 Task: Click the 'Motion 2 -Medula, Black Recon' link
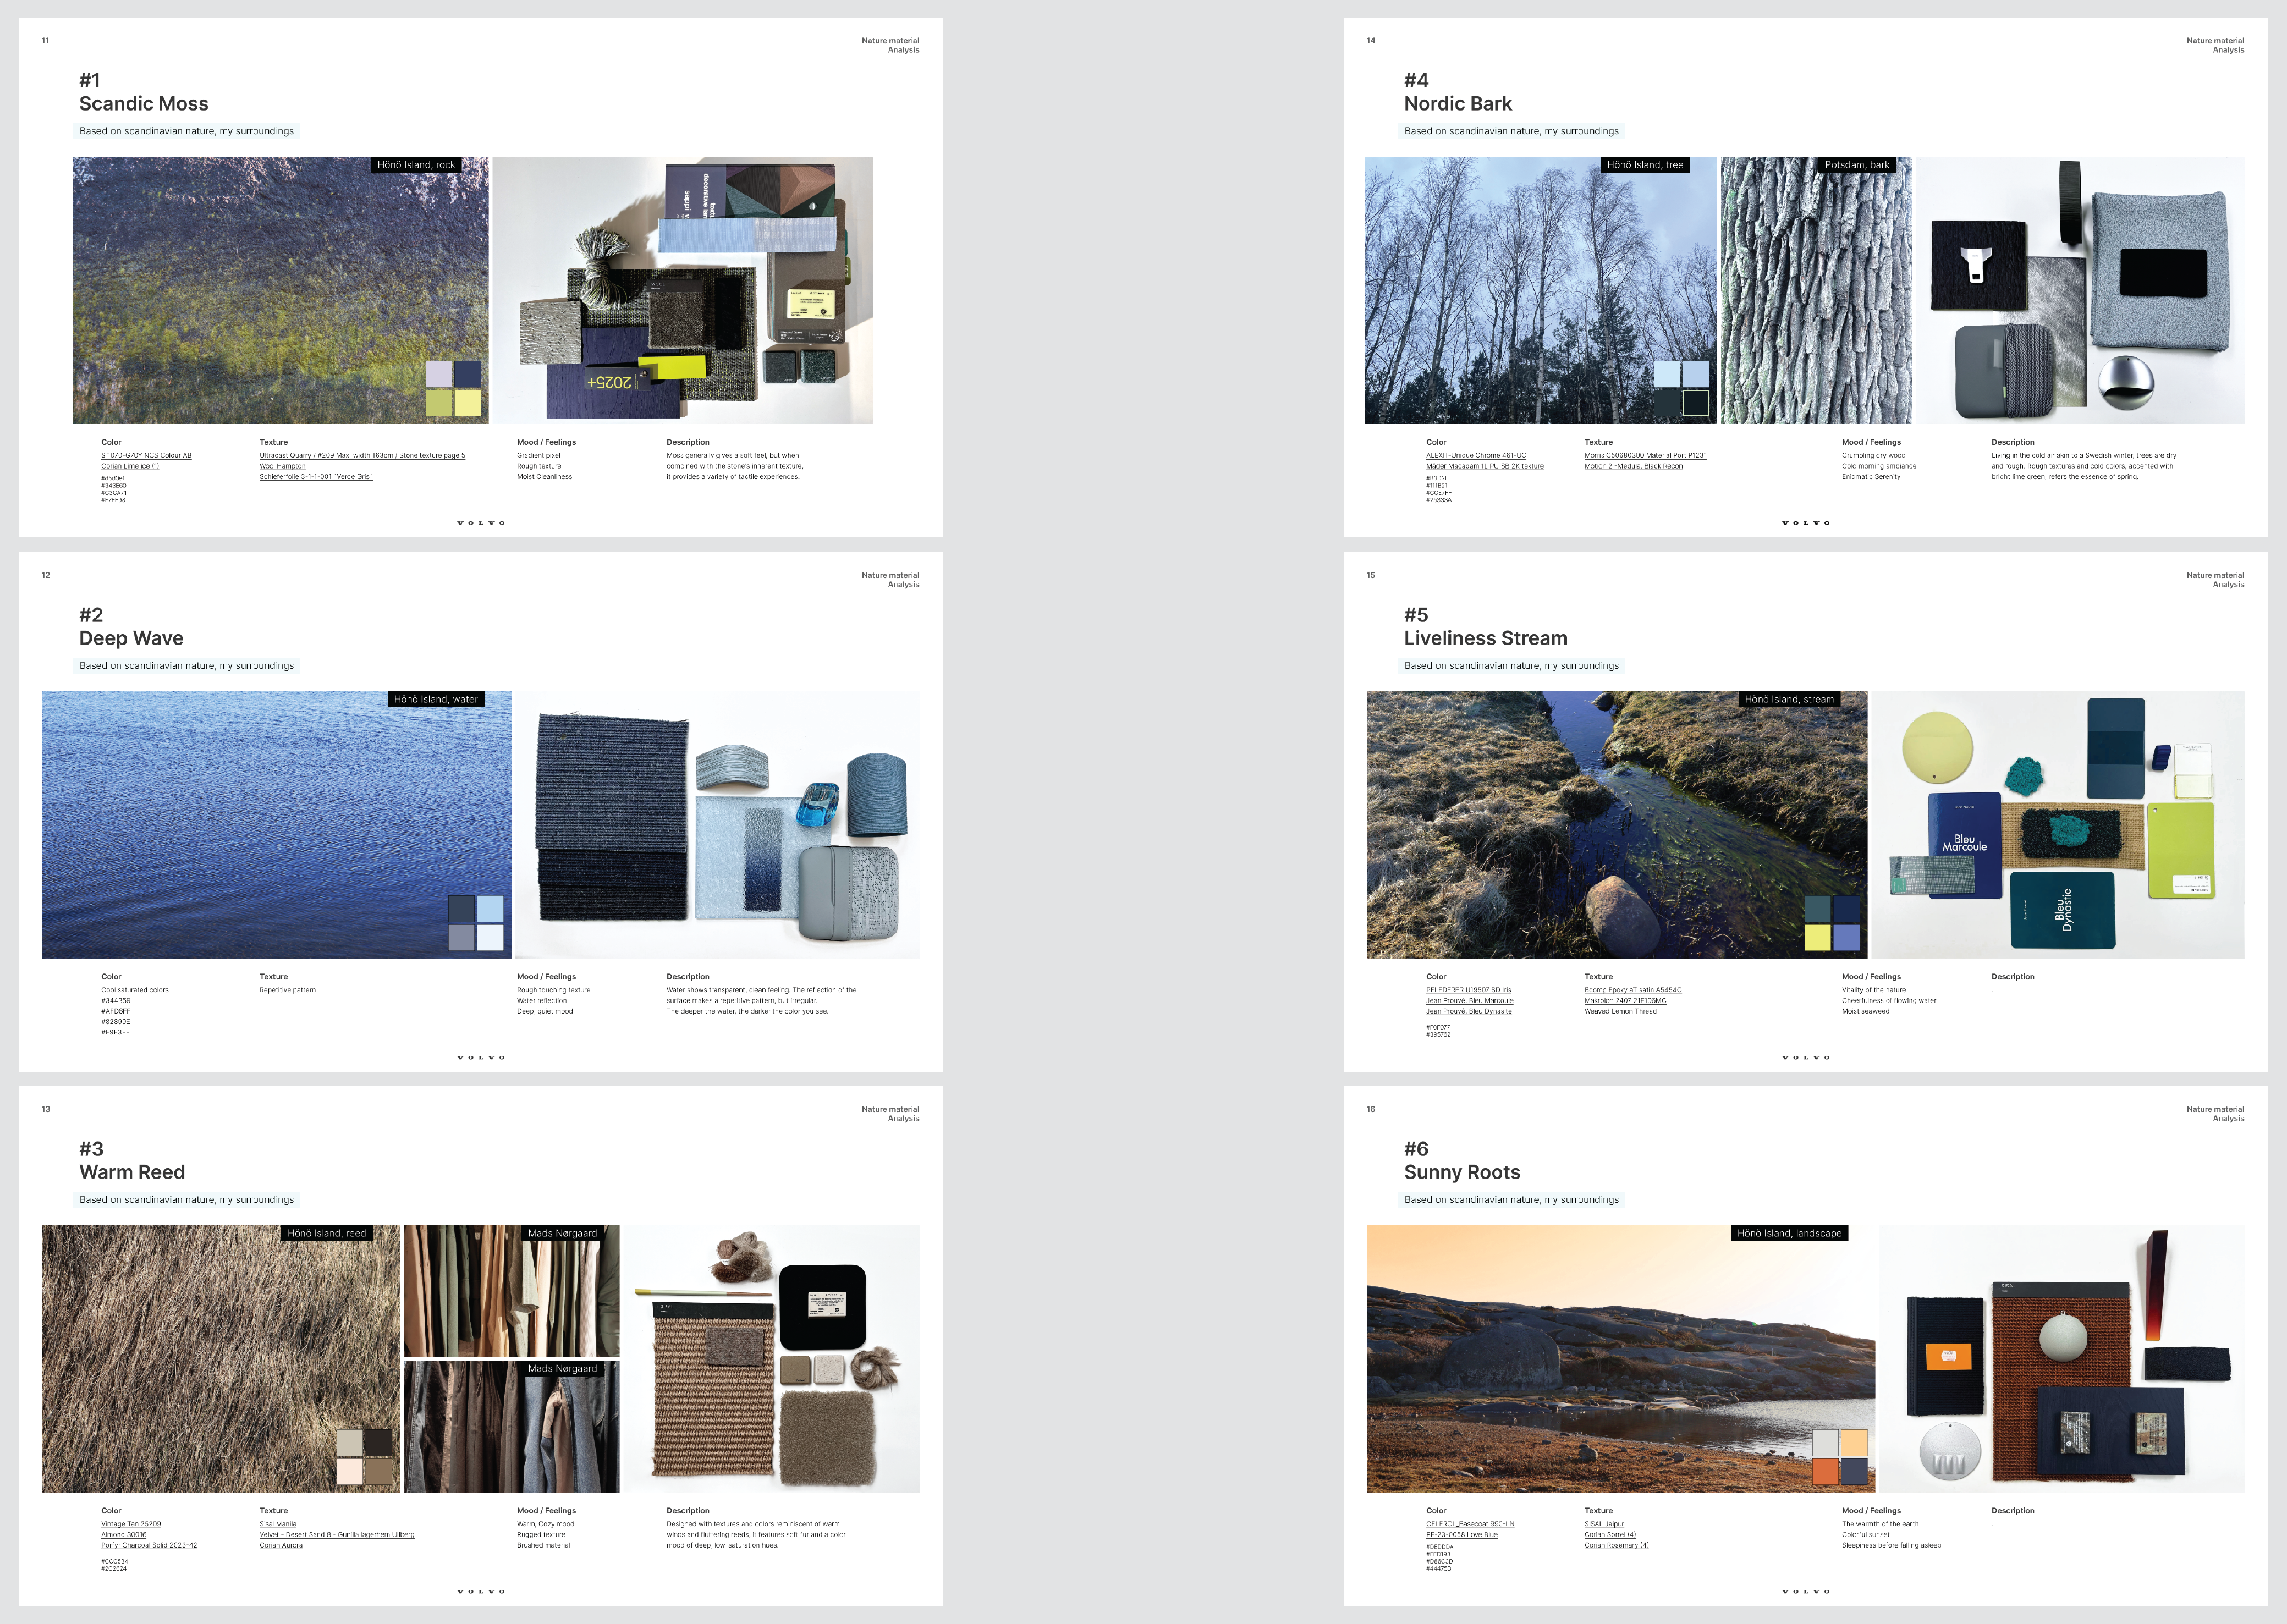pos(1633,466)
